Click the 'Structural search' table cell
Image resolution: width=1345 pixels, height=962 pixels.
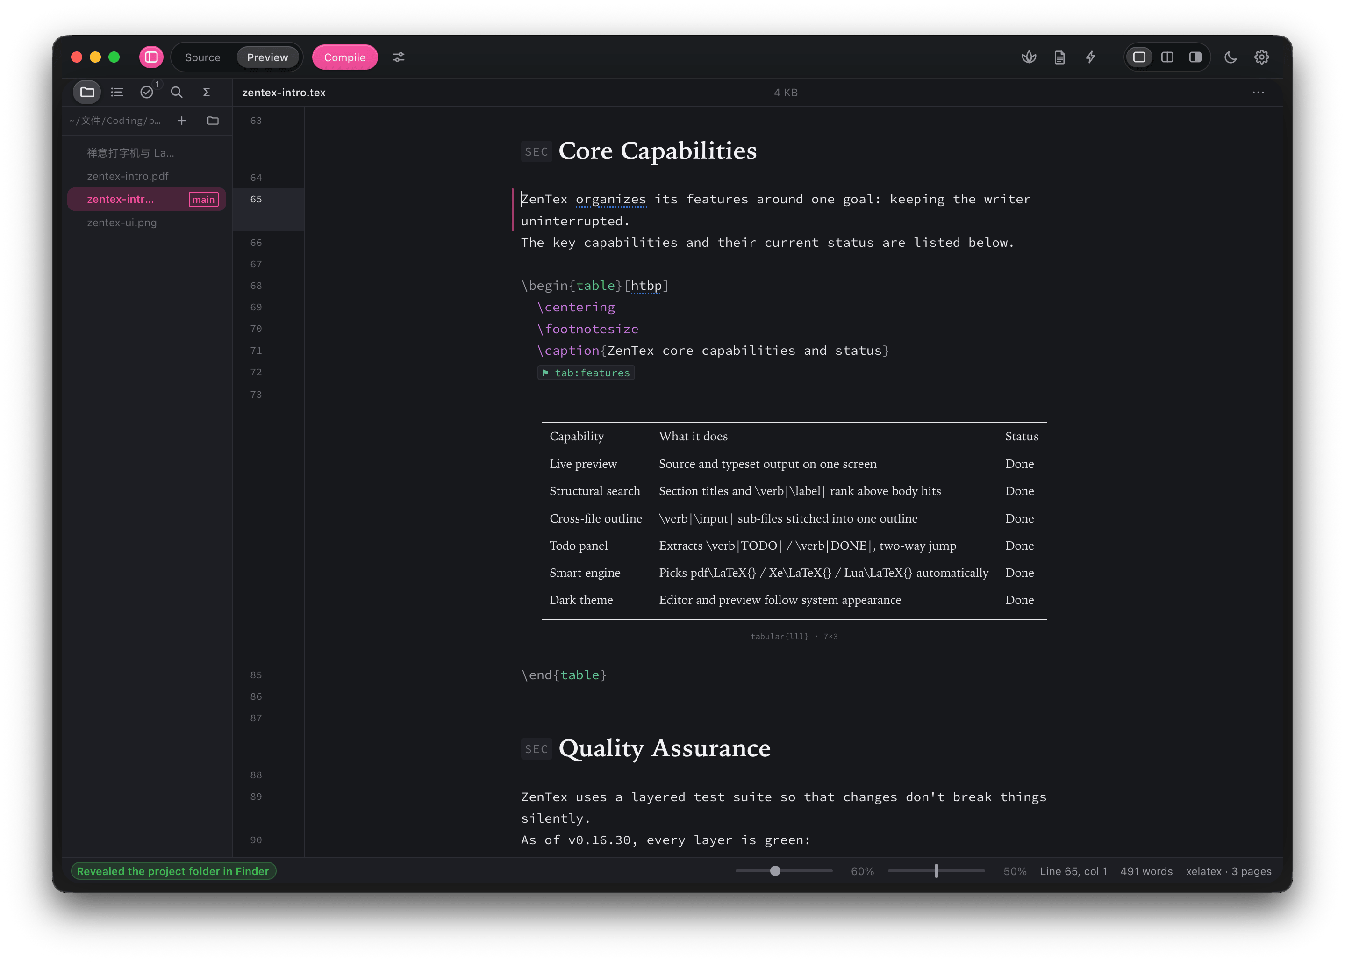[x=594, y=490]
